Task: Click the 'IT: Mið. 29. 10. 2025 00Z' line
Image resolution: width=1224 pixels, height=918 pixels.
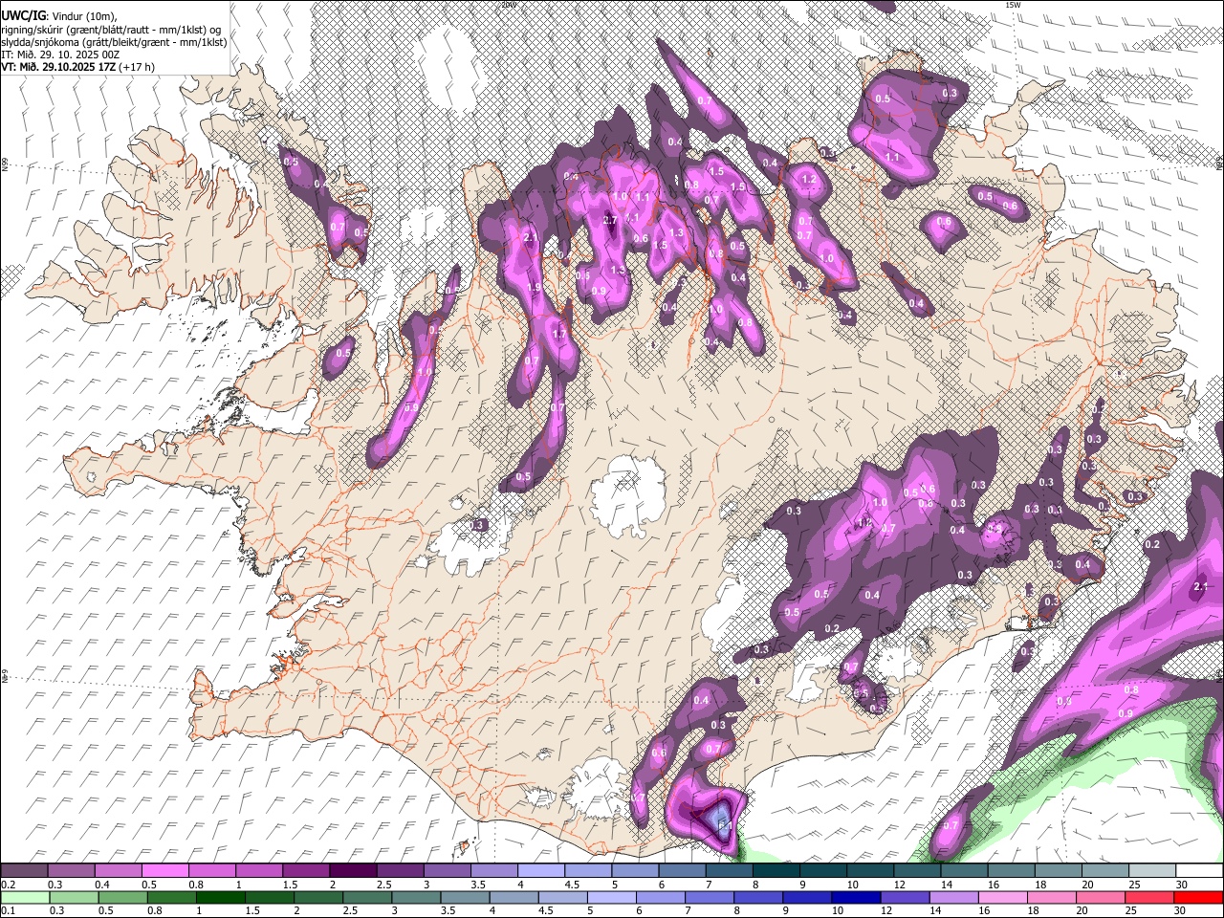Action: (x=60, y=55)
